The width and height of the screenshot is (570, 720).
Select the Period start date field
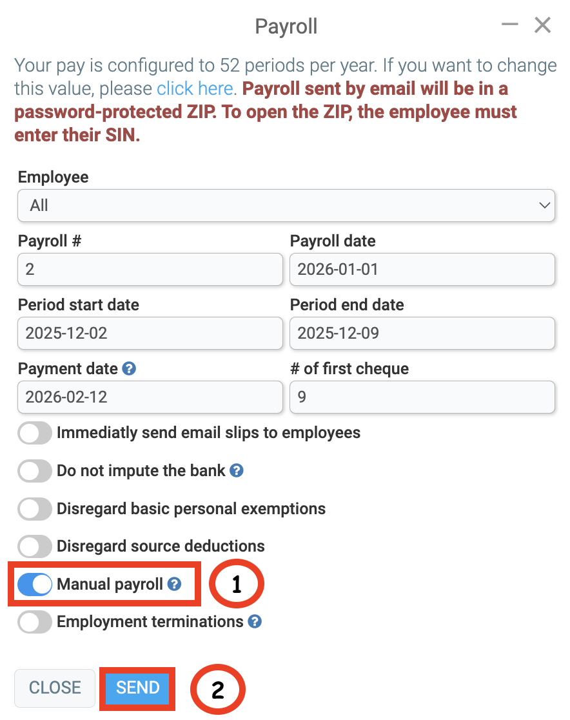click(x=150, y=334)
